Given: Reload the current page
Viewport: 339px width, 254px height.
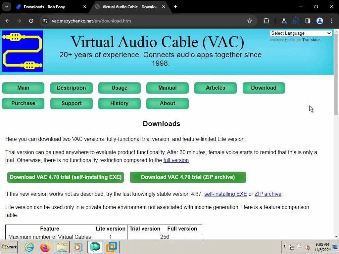Looking at the screenshot, I should (31, 21).
